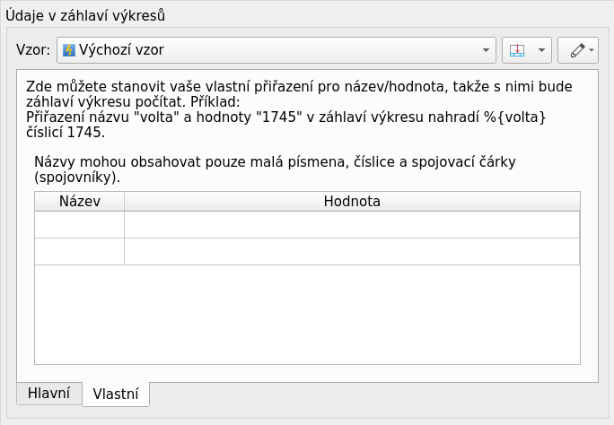This screenshot has width=614, height=425.
Task: Click the empty table area below rows
Action: (307, 314)
